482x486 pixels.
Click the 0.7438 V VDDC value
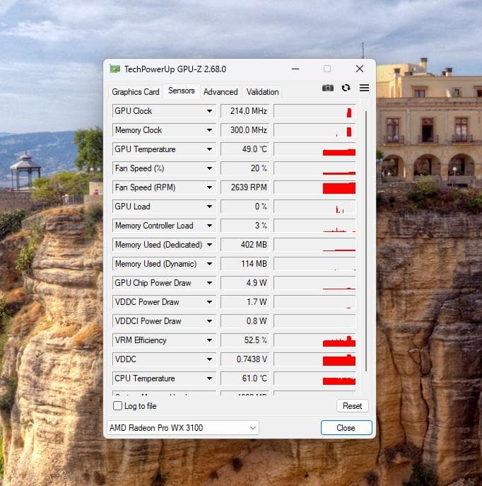pyautogui.click(x=245, y=359)
